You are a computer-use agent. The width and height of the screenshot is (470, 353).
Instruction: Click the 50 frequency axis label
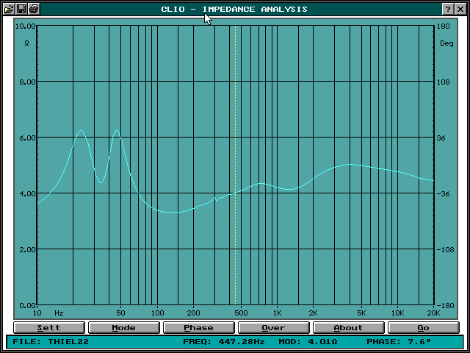120,313
